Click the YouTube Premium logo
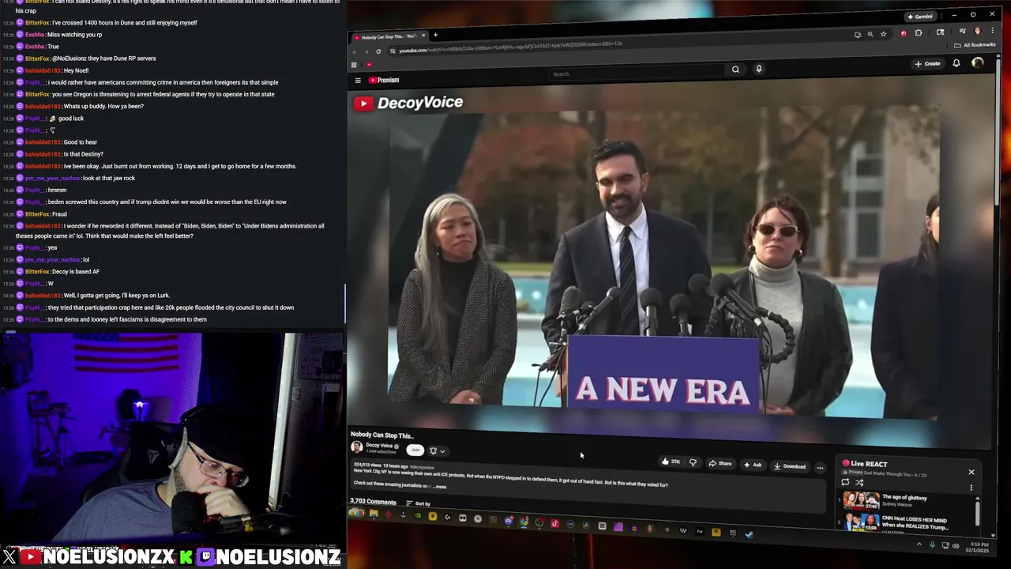1011x569 pixels. pos(384,80)
